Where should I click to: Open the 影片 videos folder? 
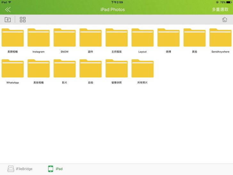65,68
